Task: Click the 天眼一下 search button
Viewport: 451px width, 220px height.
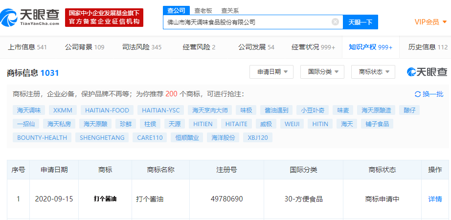Action: tap(361, 22)
